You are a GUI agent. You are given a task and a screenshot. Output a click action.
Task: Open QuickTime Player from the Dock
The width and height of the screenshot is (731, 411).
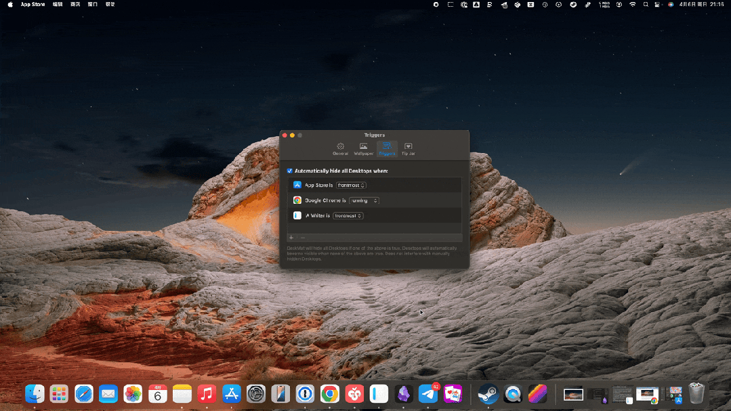click(x=513, y=394)
